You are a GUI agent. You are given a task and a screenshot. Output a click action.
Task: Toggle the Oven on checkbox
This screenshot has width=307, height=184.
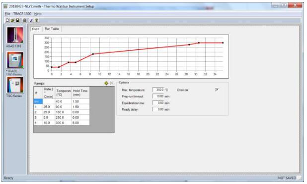pyautogui.click(x=217, y=90)
